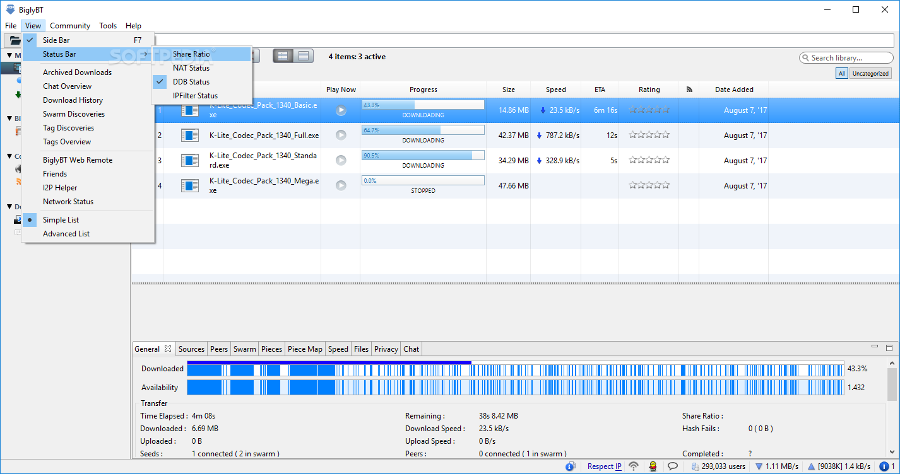Switch to the Peers tab
The width and height of the screenshot is (900, 474).
click(x=219, y=349)
